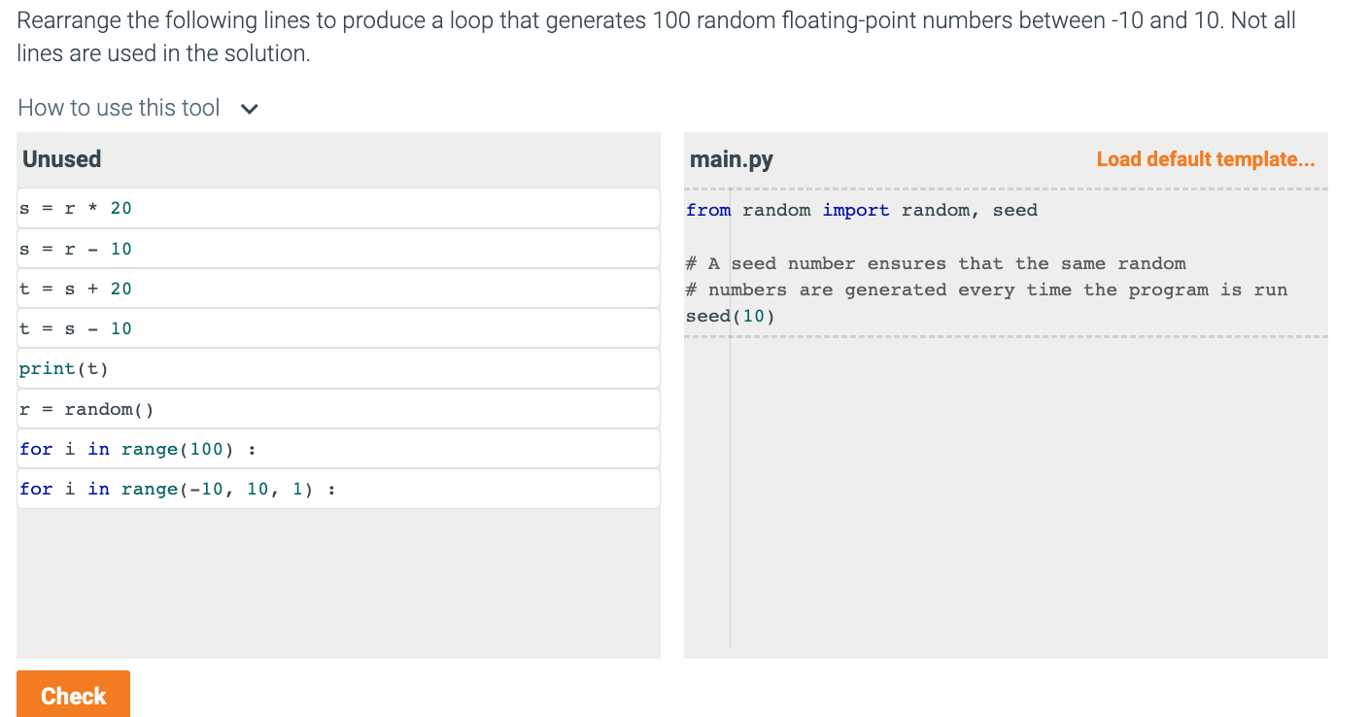Image resolution: width=1370 pixels, height=717 pixels.
Task: Click the line 't = s + 20'
Action: point(337,288)
